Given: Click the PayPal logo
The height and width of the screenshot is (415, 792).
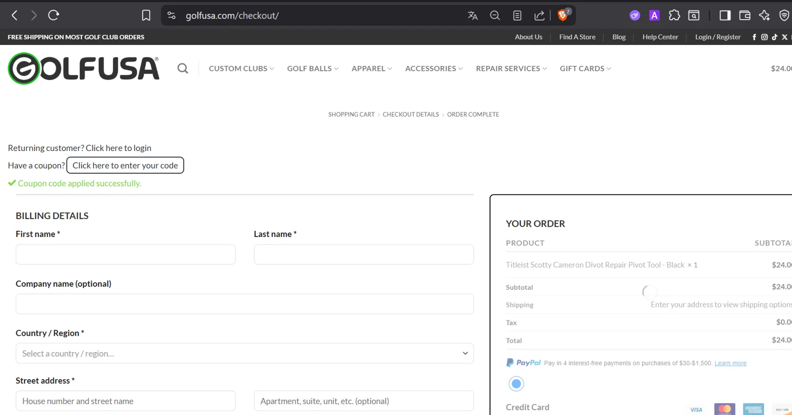Looking at the screenshot, I should 524,363.
